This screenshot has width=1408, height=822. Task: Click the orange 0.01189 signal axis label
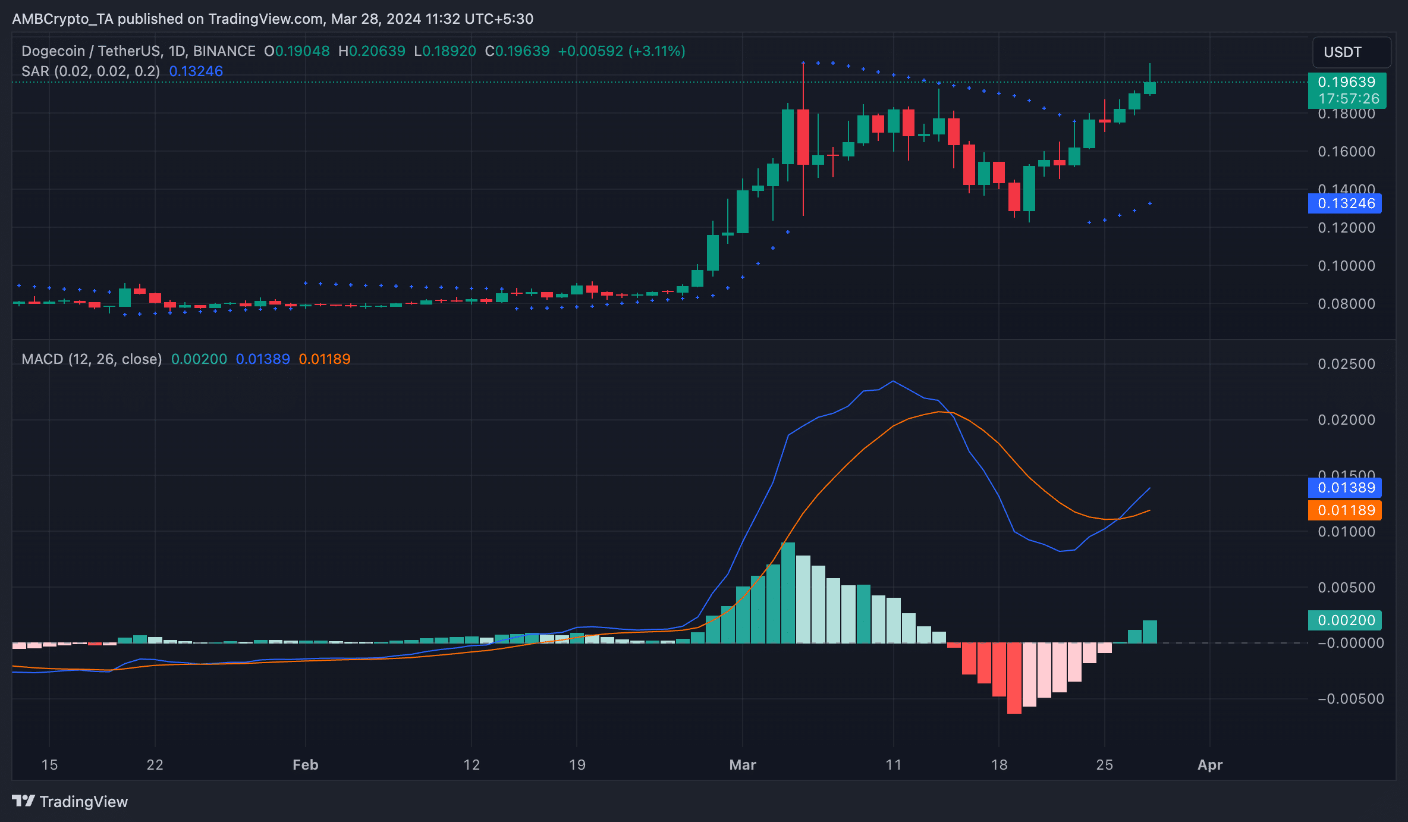(1345, 510)
